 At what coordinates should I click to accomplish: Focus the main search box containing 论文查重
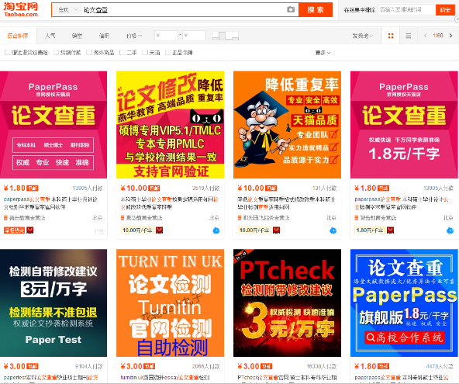click(x=183, y=10)
